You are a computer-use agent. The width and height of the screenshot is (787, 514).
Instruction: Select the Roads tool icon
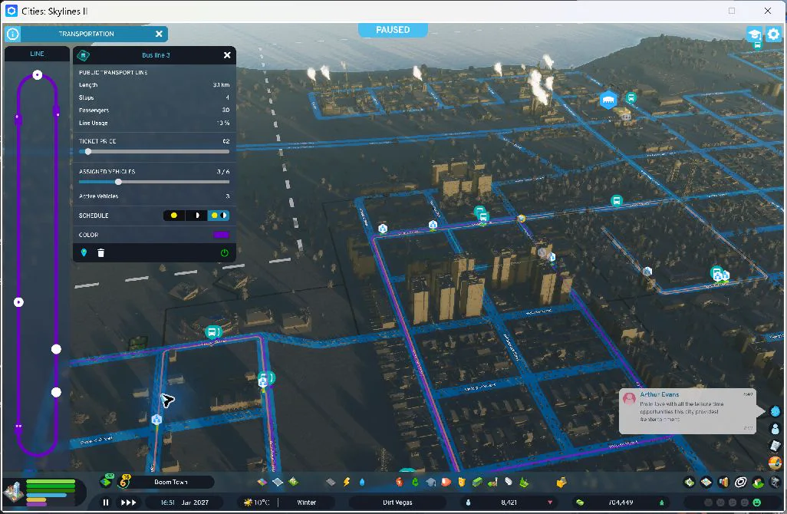coord(331,482)
